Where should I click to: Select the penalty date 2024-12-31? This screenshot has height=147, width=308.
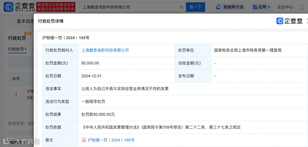[91, 76]
